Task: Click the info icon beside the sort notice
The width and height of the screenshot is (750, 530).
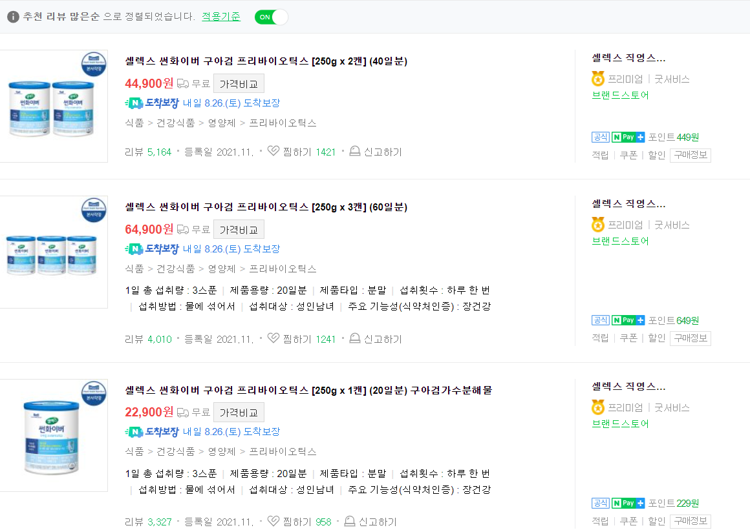Action: [x=12, y=17]
